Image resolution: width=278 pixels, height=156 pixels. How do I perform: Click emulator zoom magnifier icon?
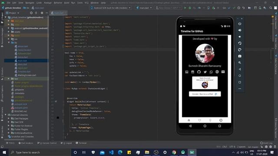coord(240,62)
